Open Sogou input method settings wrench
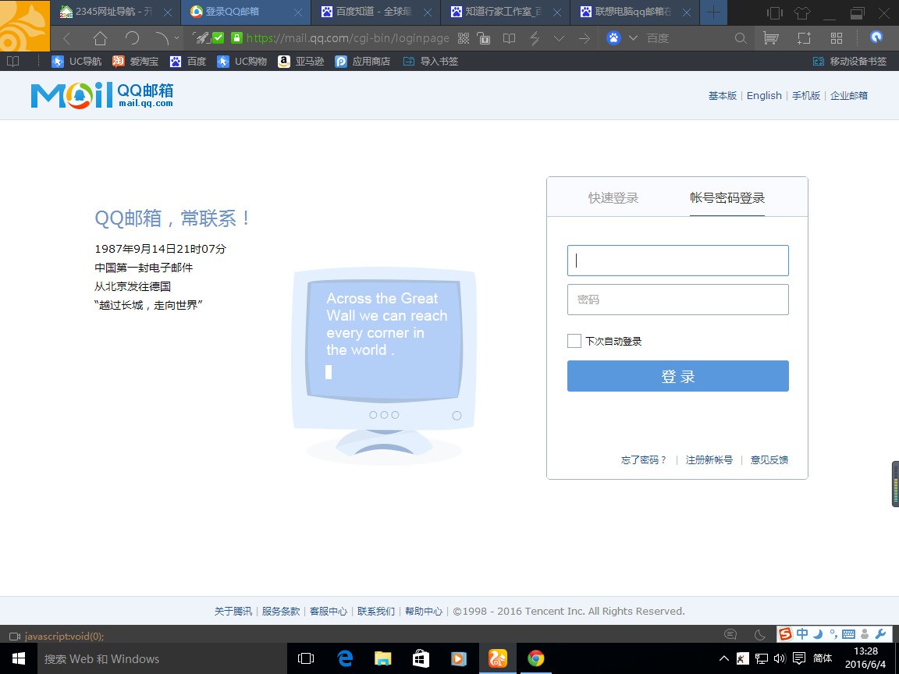Viewport: 899px width, 674px height. (x=881, y=634)
